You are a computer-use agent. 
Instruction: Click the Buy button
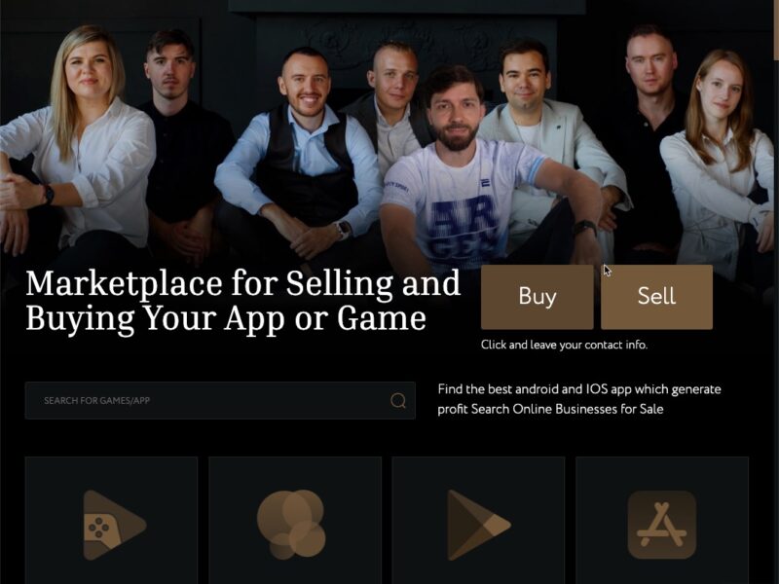pyautogui.click(x=538, y=297)
